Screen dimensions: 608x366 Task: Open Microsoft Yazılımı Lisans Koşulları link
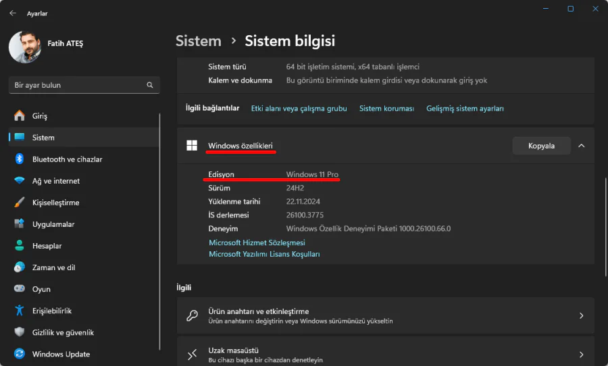tap(264, 255)
